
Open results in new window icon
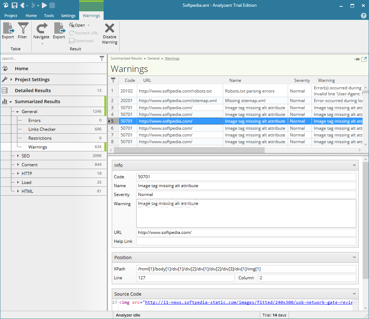point(364,59)
